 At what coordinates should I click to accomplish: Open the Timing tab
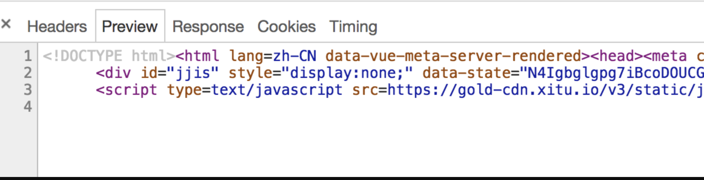click(x=353, y=27)
